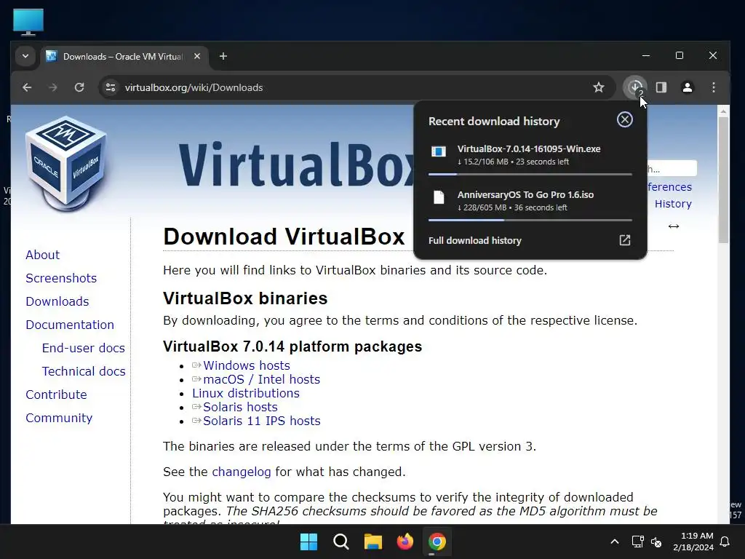Click the Chrome downloads toolbar icon
745x559 pixels.
tap(635, 87)
